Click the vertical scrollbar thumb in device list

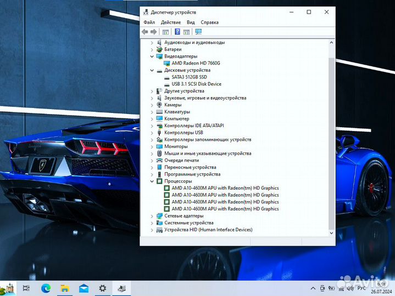pos(331,143)
